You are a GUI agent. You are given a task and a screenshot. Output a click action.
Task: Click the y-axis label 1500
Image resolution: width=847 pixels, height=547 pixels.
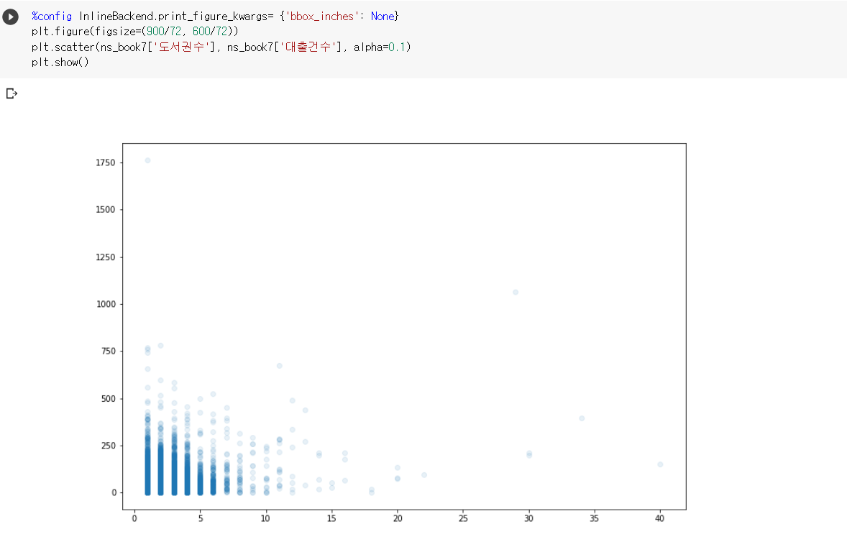point(105,209)
